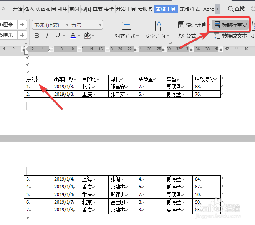
Task: Open the 页面布局 tab
Action: point(45,9)
